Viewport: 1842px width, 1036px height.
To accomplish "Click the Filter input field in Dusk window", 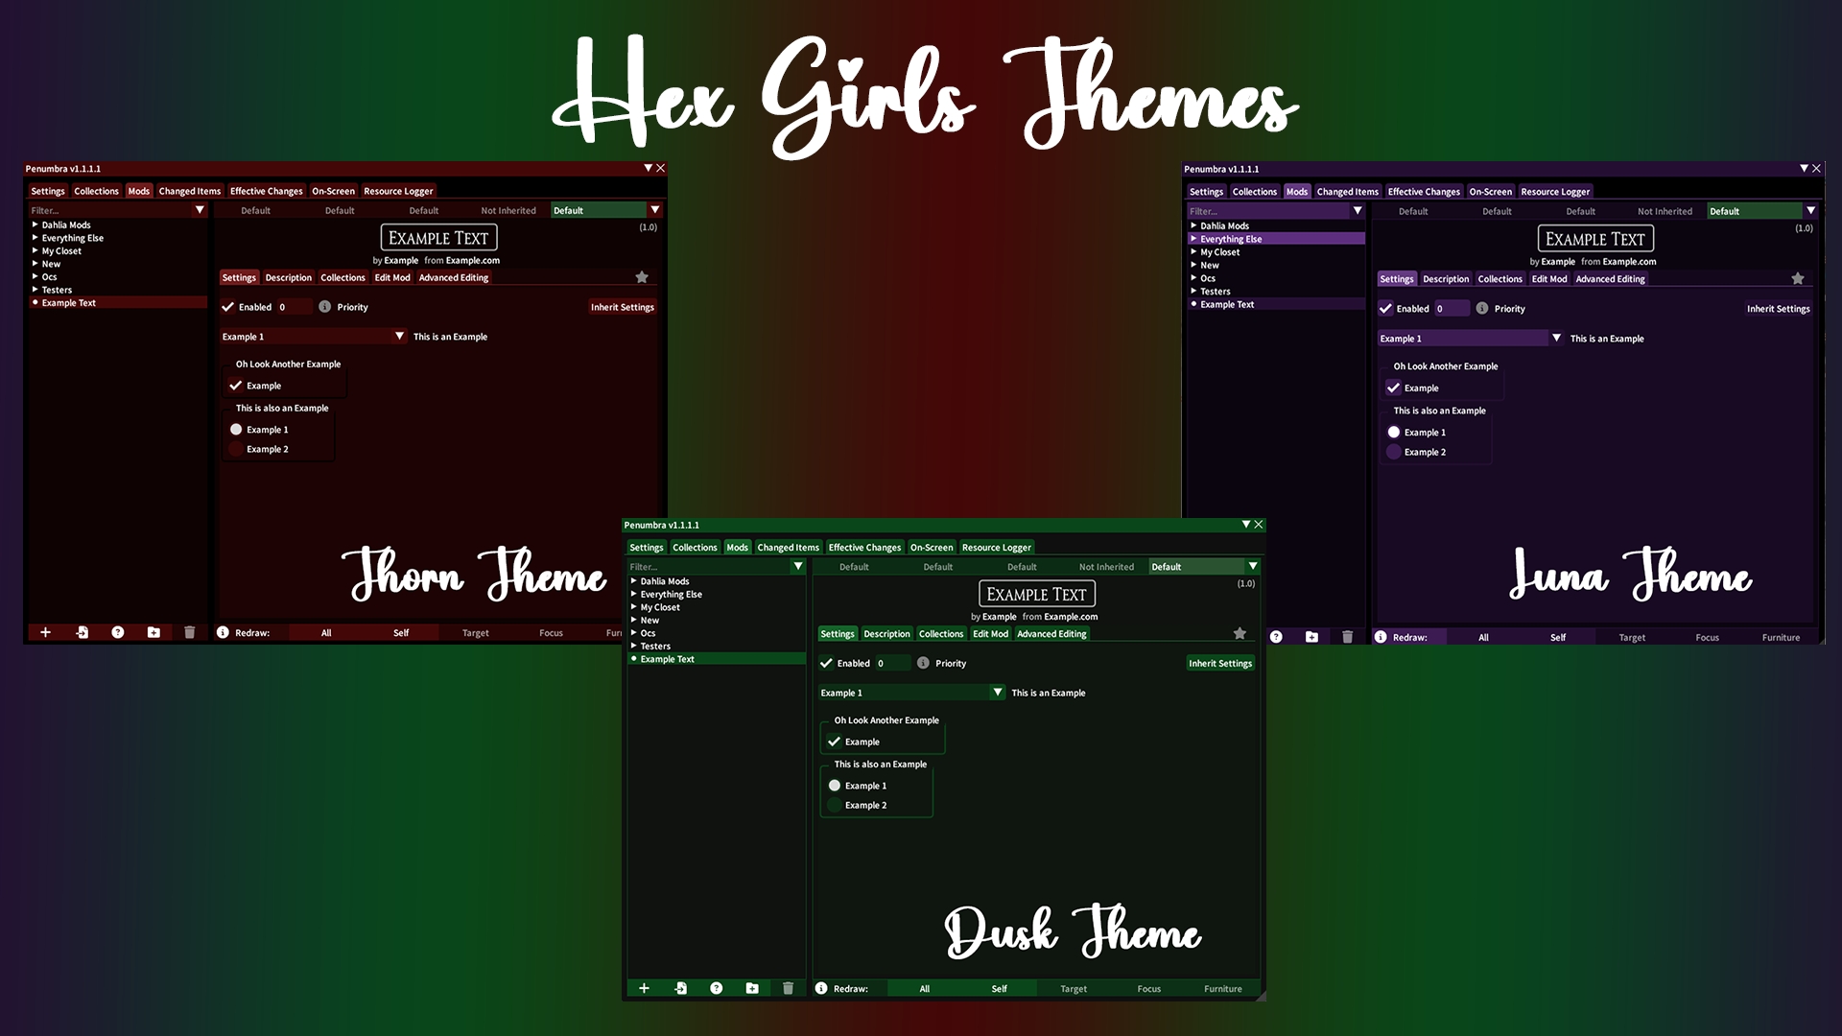I will (708, 567).
